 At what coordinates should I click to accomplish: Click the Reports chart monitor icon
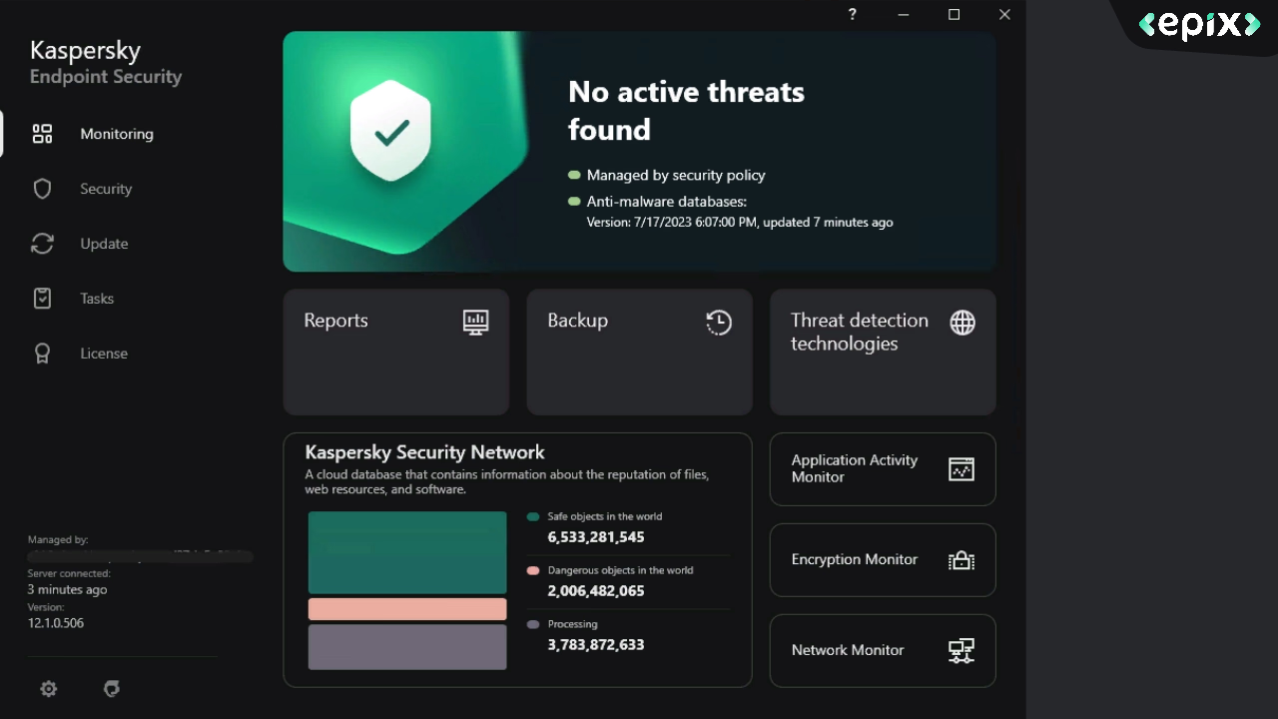(475, 322)
